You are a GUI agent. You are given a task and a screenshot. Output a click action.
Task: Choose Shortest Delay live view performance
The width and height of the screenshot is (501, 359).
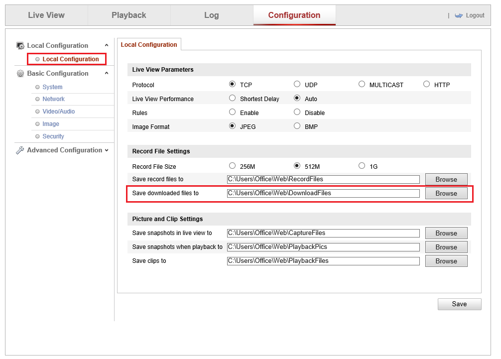tap(232, 98)
